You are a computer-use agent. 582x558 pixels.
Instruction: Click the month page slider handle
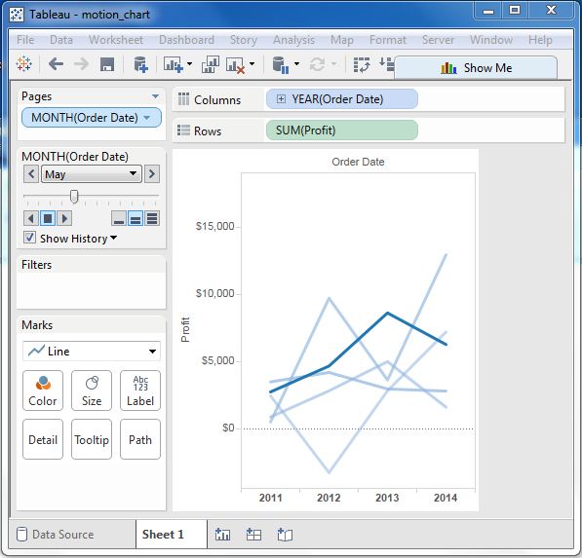pyautogui.click(x=74, y=197)
